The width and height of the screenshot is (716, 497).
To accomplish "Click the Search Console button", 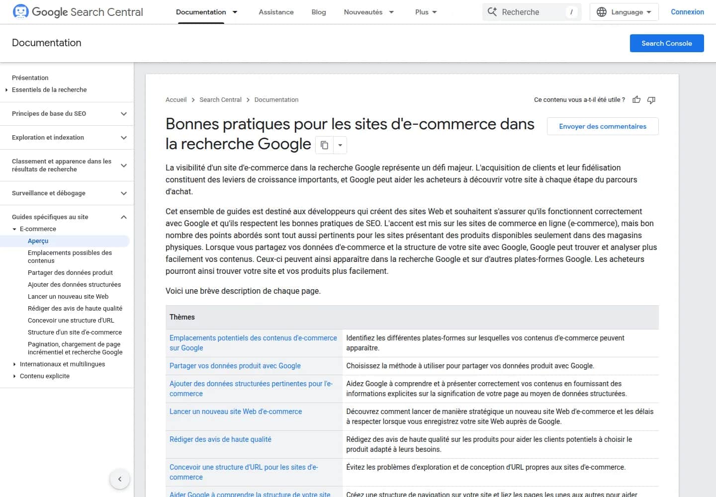I will tap(667, 43).
